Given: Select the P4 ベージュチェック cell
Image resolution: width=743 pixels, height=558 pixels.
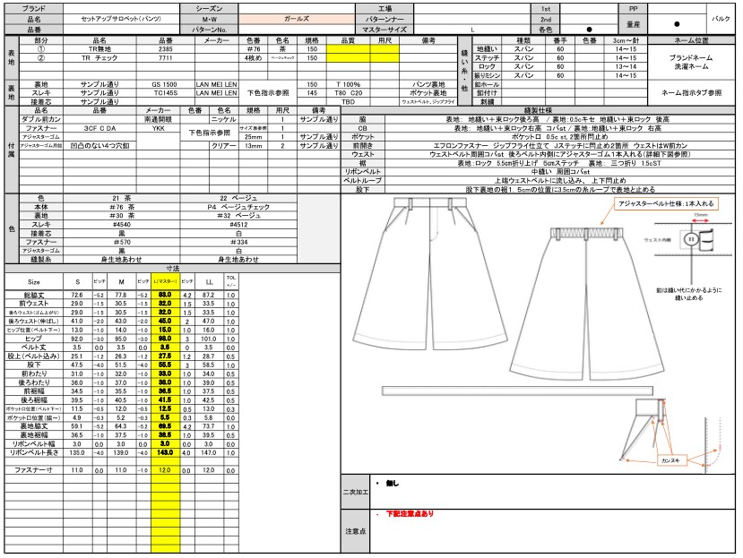Looking at the screenshot, I should [238, 207].
